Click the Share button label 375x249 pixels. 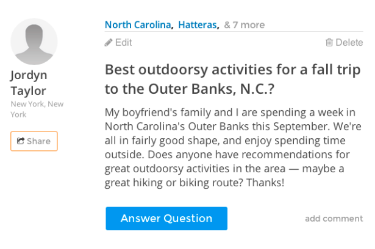[38, 141]
